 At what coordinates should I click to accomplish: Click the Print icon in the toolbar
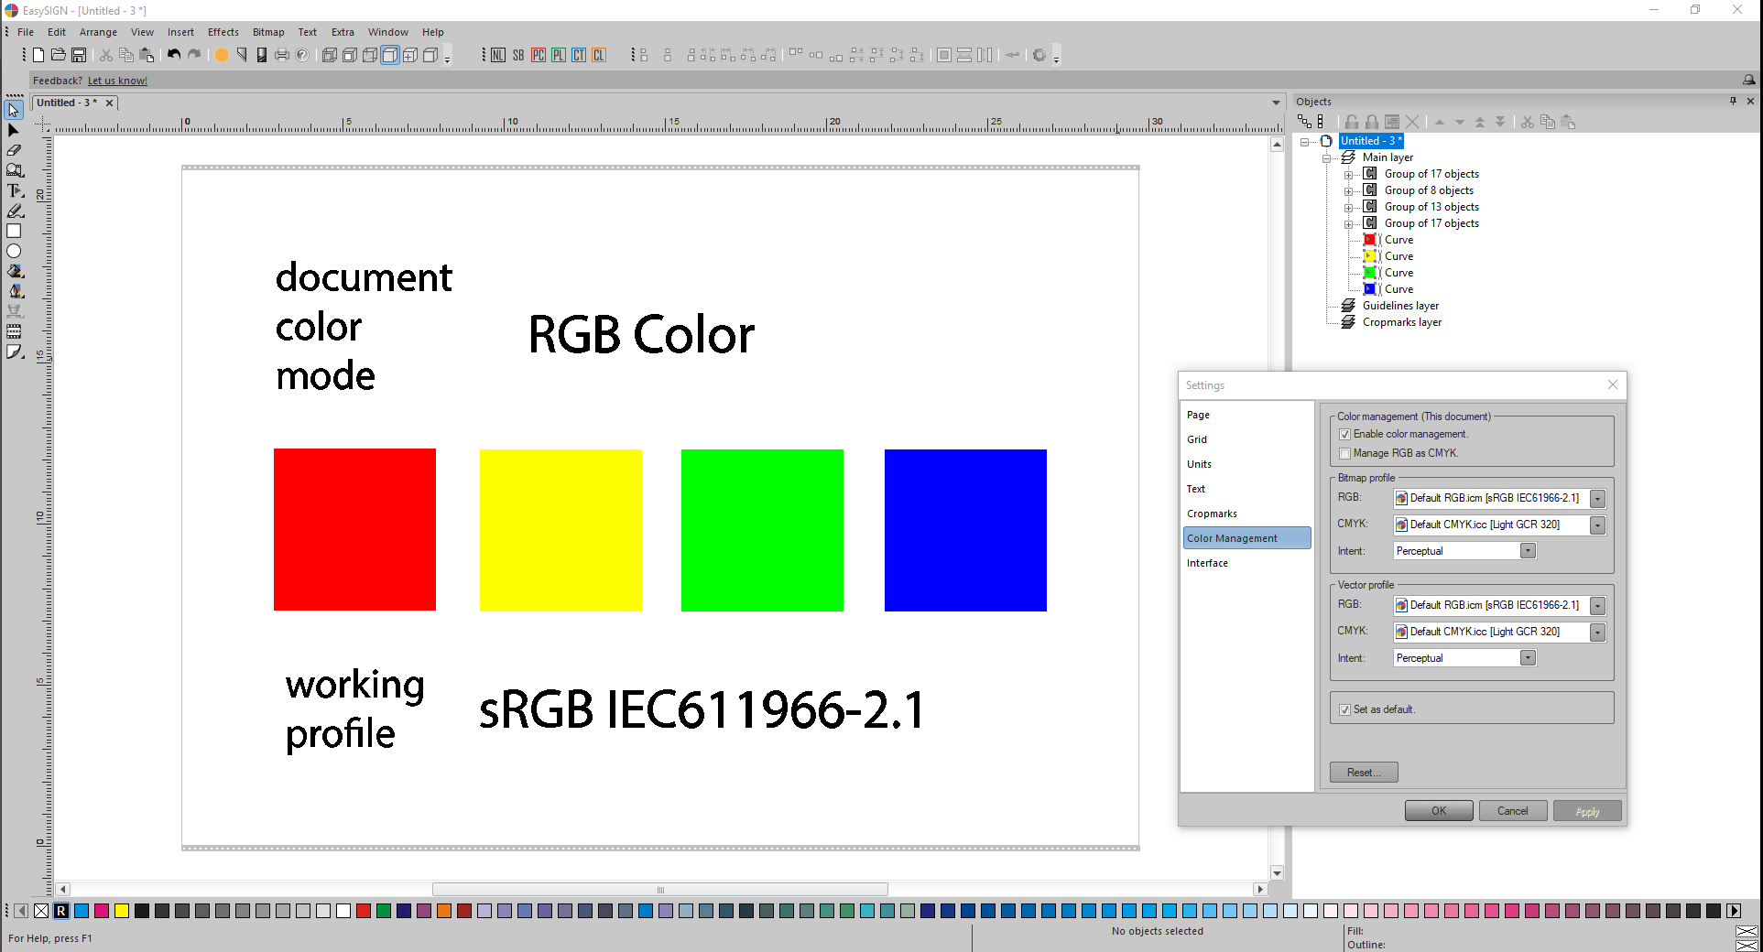282,55
